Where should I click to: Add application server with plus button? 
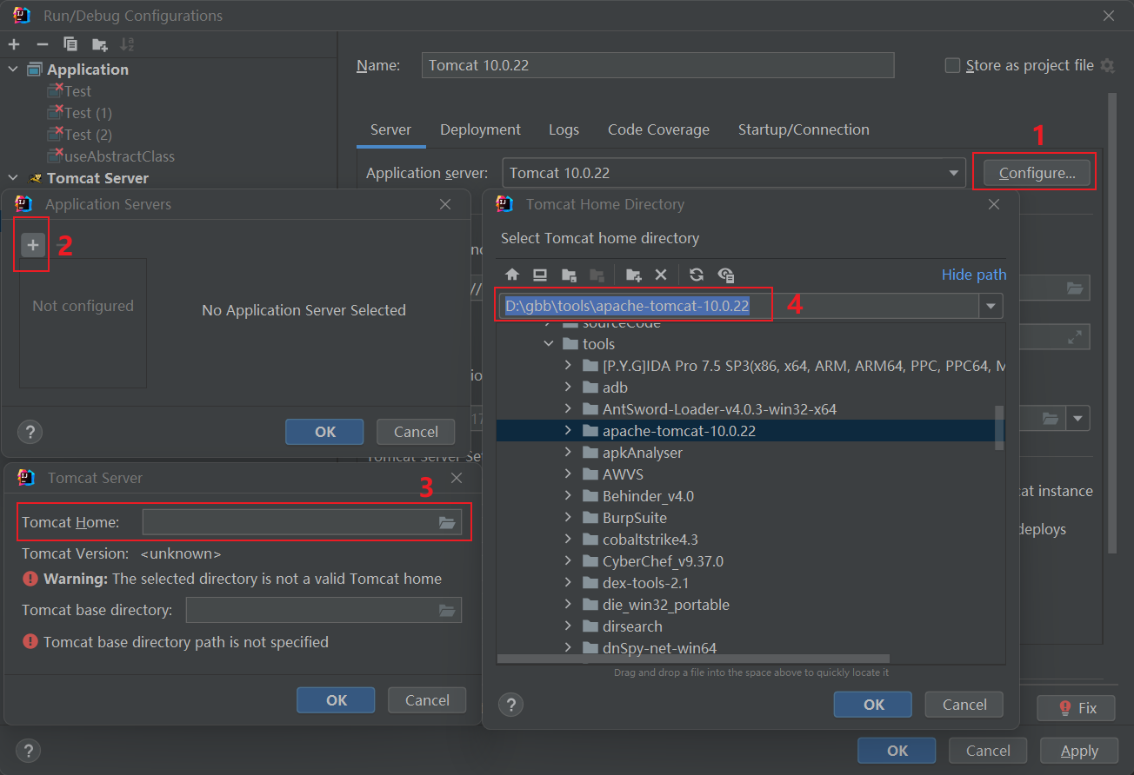pyautogui.click(x=33, y=245)
